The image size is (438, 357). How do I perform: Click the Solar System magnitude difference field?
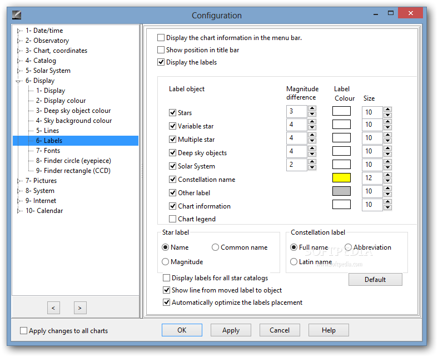click(297, 165)
